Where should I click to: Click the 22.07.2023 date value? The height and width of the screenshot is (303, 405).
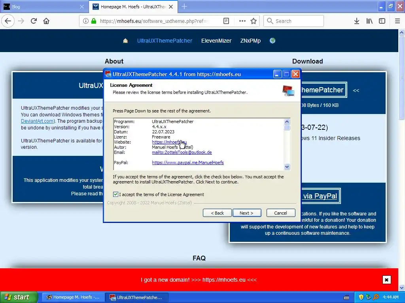click(x=163, y=132)
